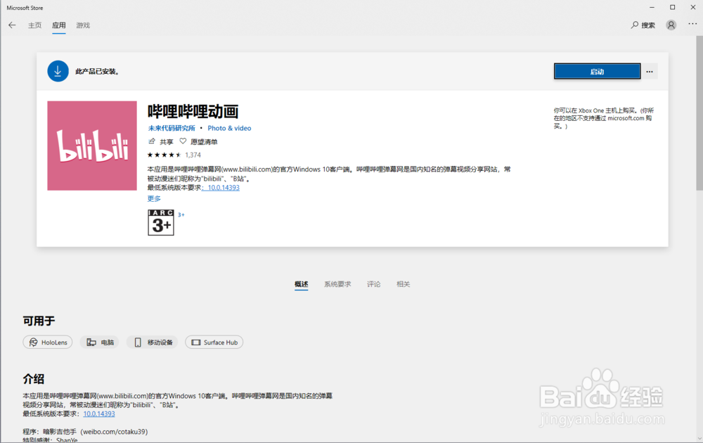Click the 电脑 device chip
Image resolution: width=703 pixels, height=443 pixels.
[x=100, y=342]
